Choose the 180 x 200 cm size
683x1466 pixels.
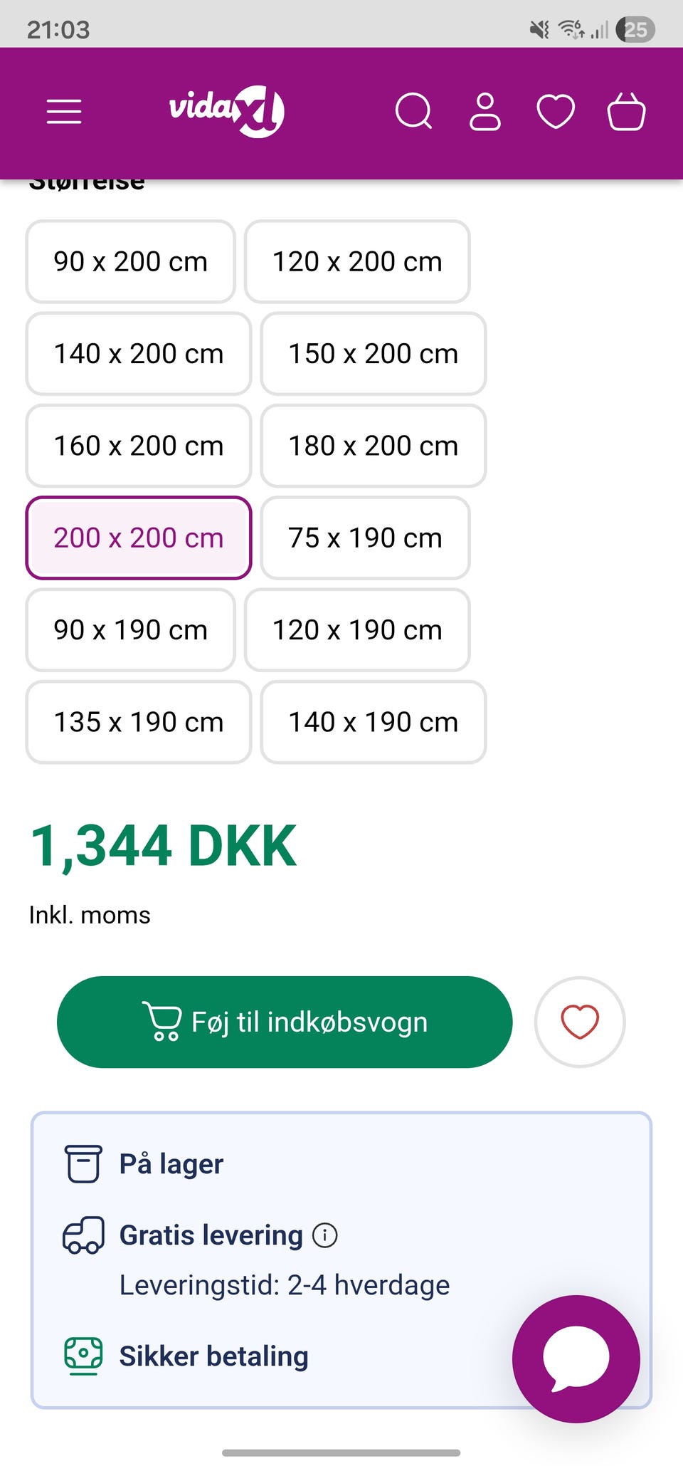pos(373,446)
